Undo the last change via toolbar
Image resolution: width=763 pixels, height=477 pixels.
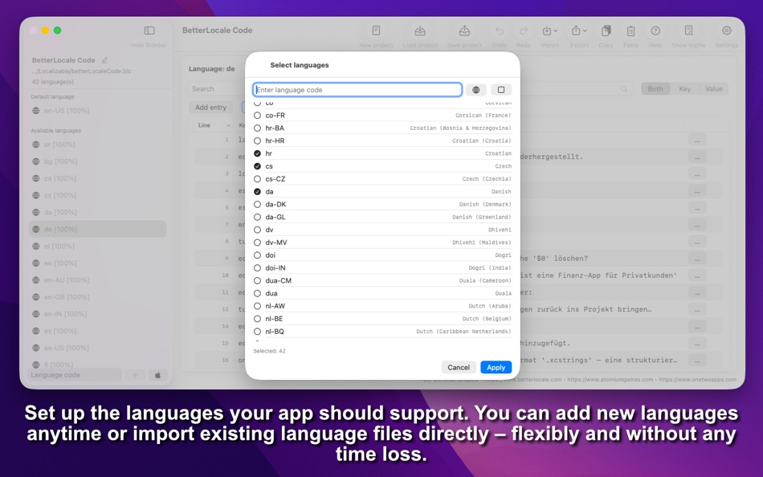500,30
